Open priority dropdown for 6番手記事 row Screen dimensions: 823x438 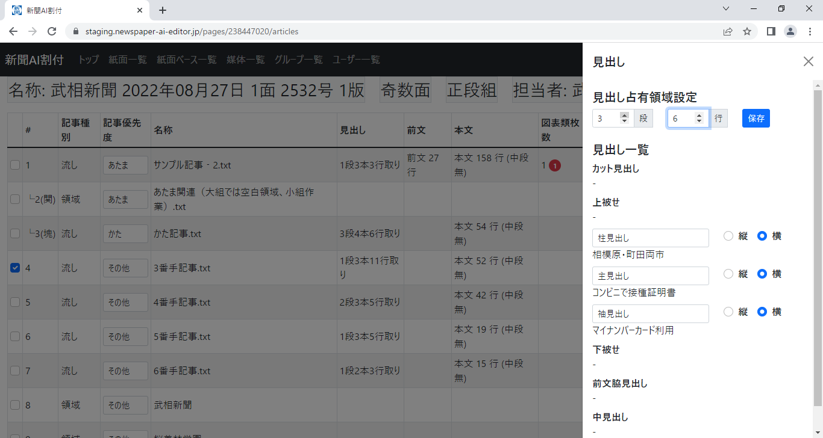tap(125, 371)
